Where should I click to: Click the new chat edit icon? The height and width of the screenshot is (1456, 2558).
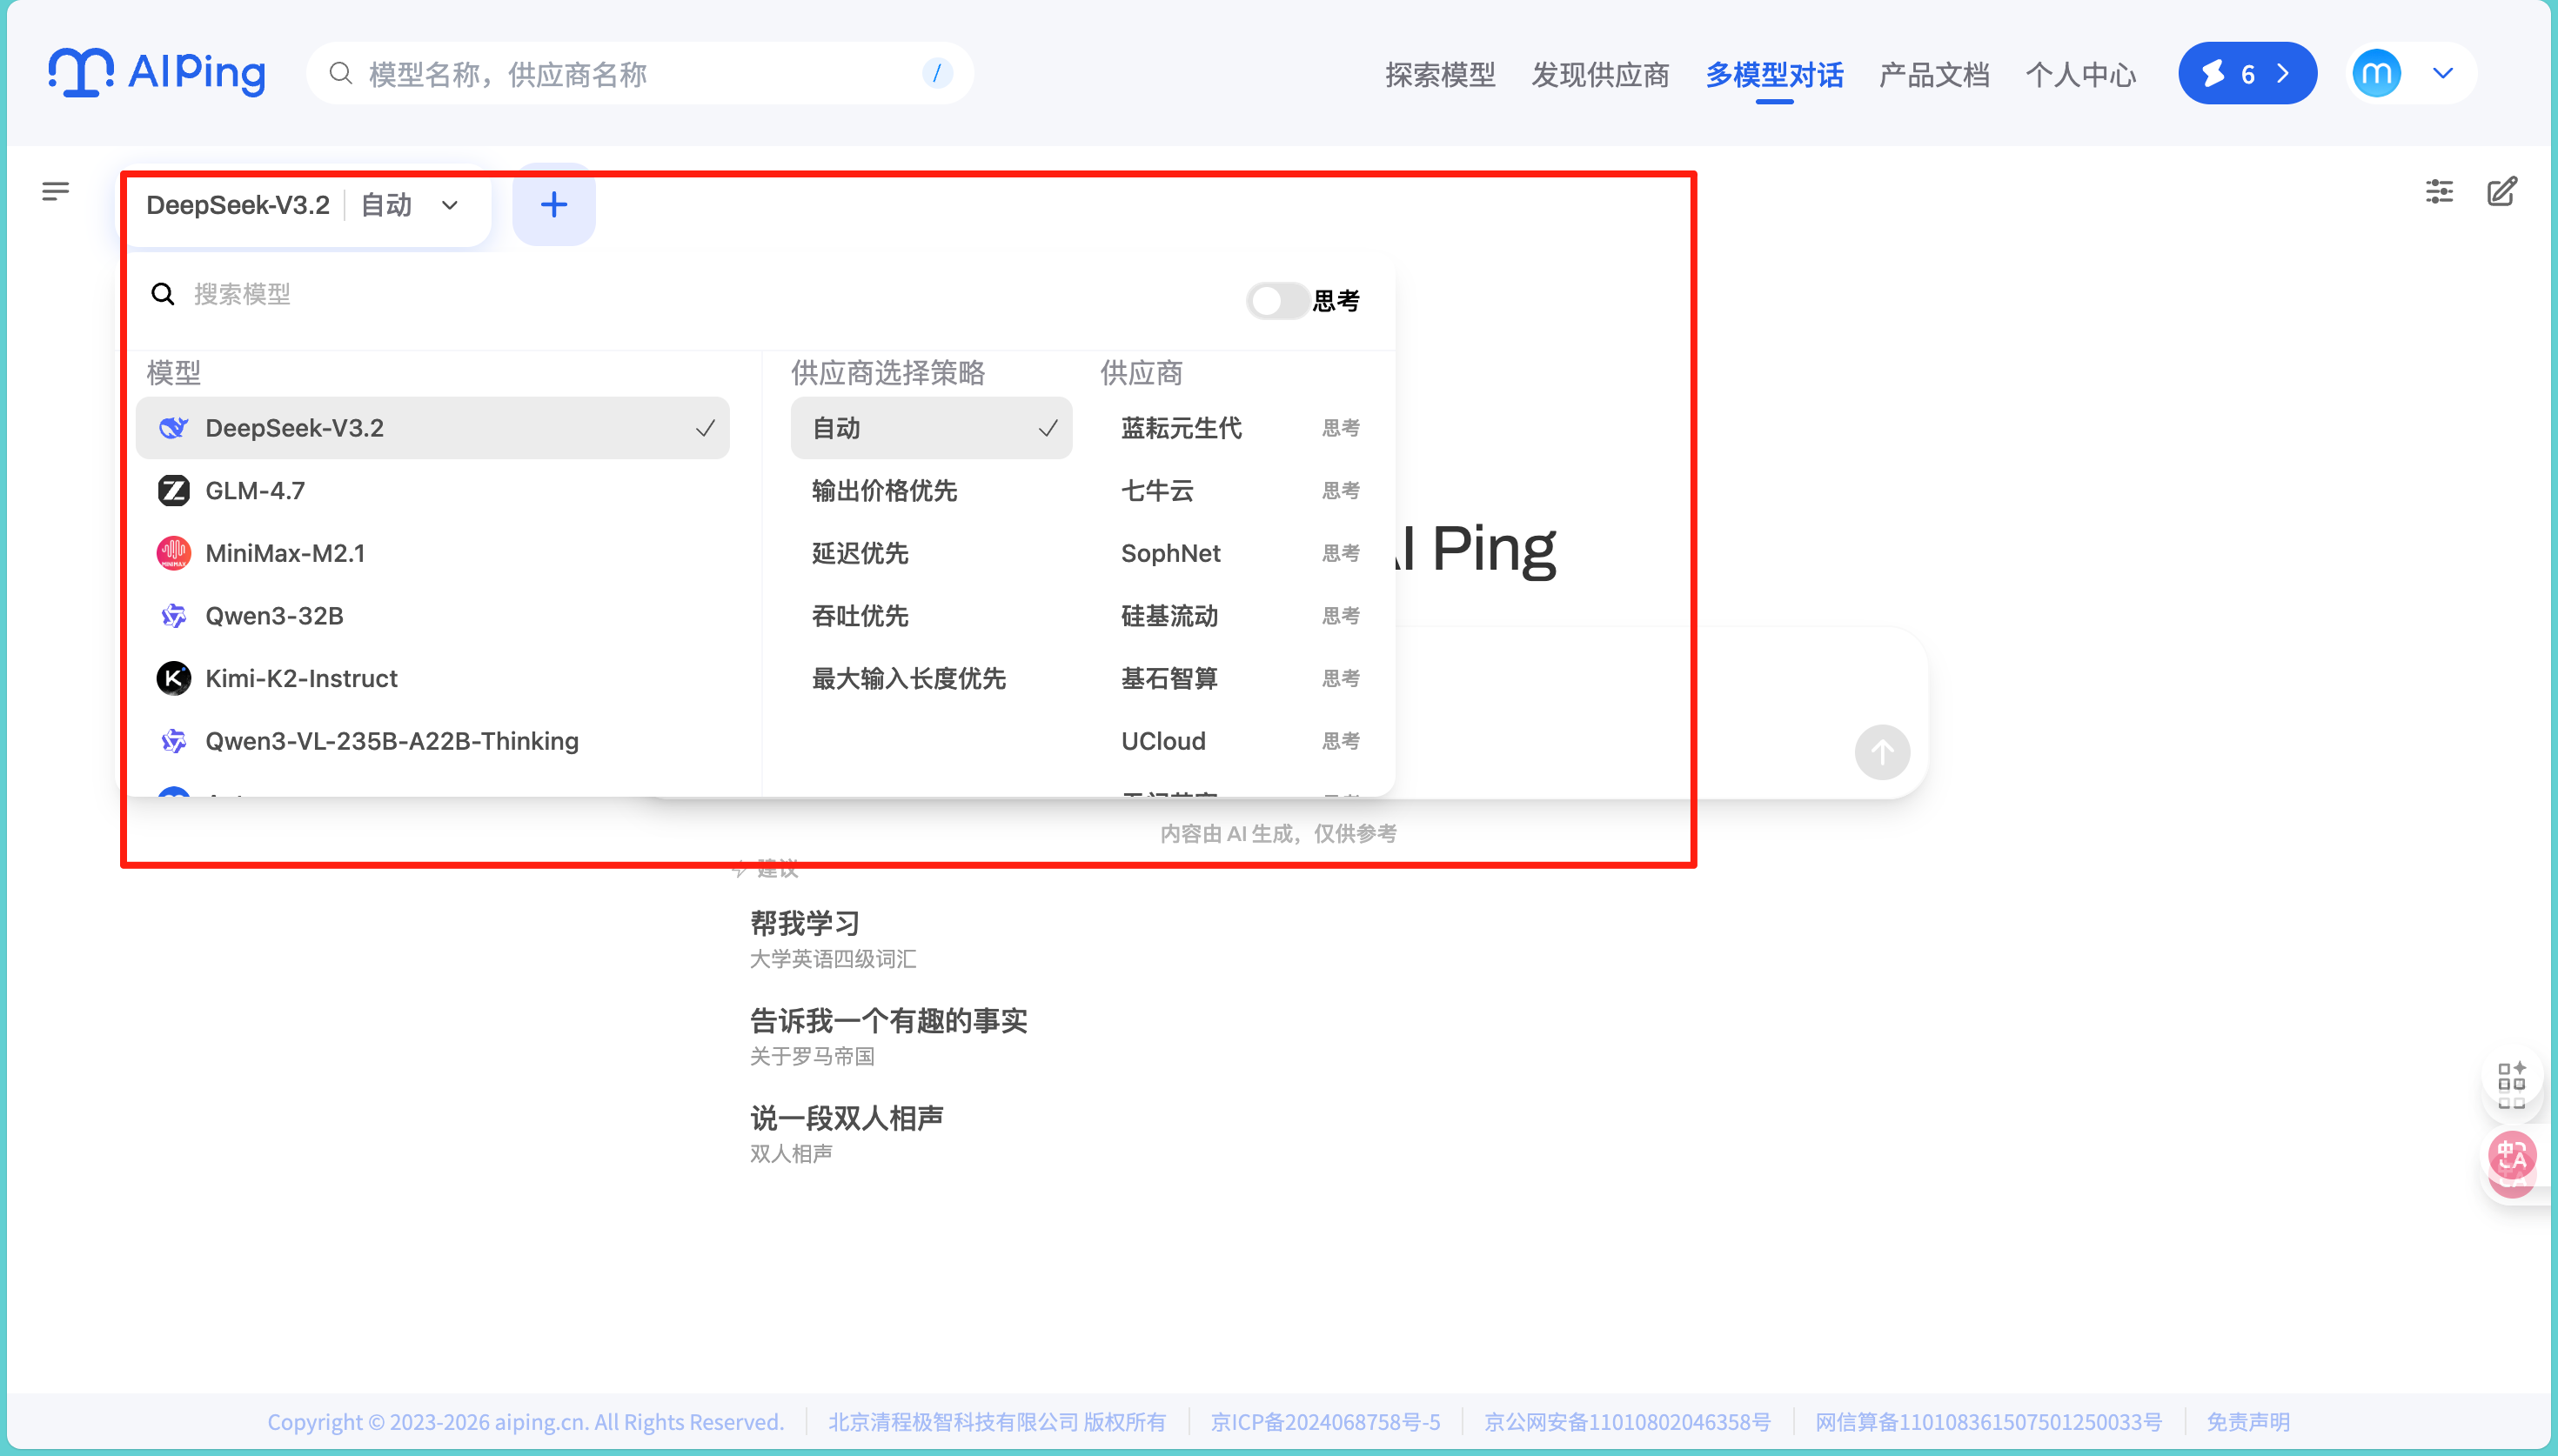coord(2502,191)
